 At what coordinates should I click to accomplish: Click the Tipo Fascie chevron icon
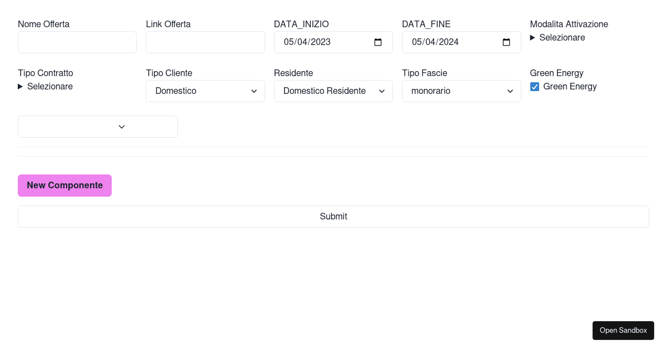tap(510, 91)
